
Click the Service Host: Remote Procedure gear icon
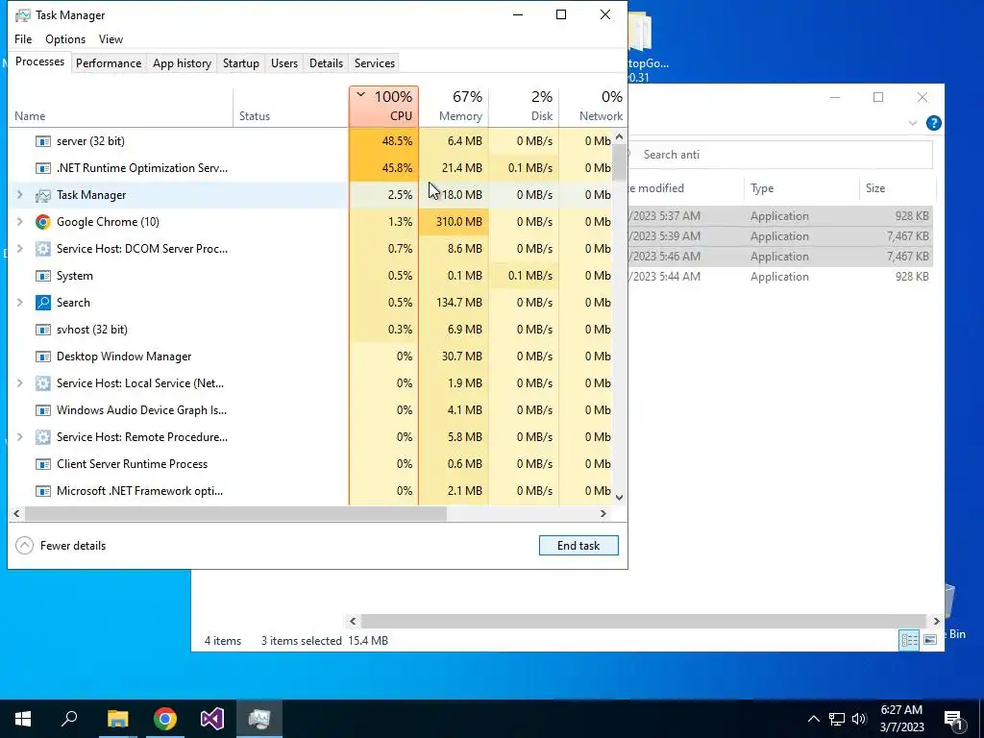(42, 437)
